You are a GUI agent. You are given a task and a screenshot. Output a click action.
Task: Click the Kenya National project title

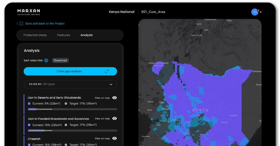[122, 12]
